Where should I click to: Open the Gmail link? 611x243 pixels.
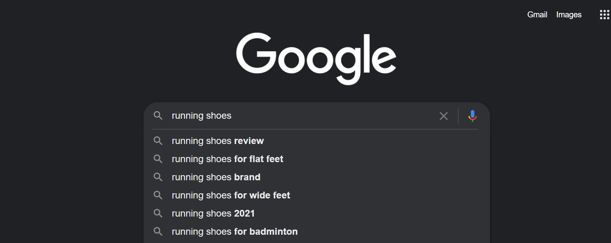point(537,15)
